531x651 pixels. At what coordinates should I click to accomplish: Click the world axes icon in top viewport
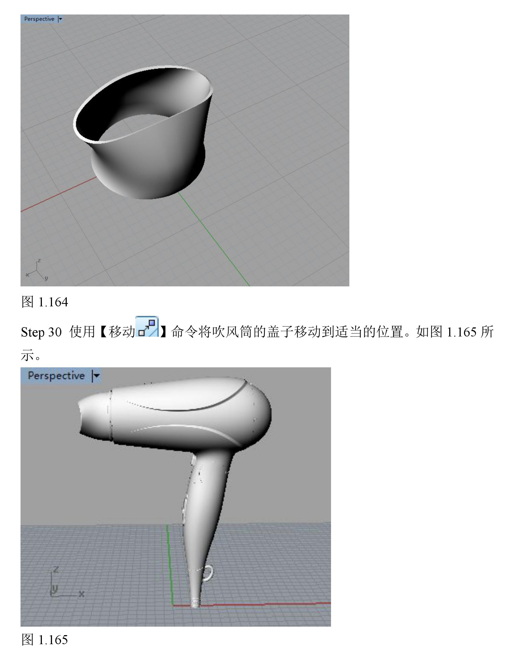coord(37,271)
